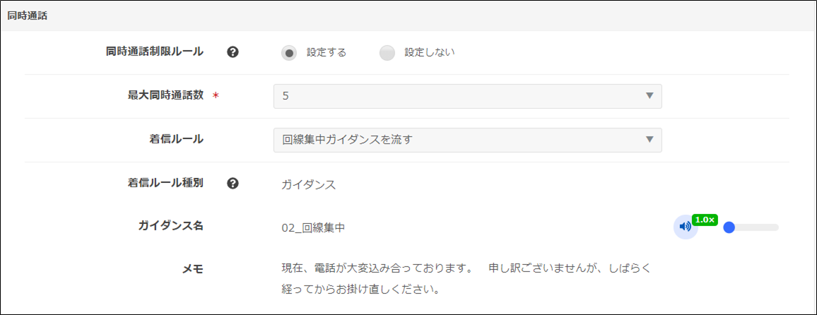Open the 最大同時通話数 dropdown showing 5
Screen dimensions: 817x315
[x=466, y=96]
